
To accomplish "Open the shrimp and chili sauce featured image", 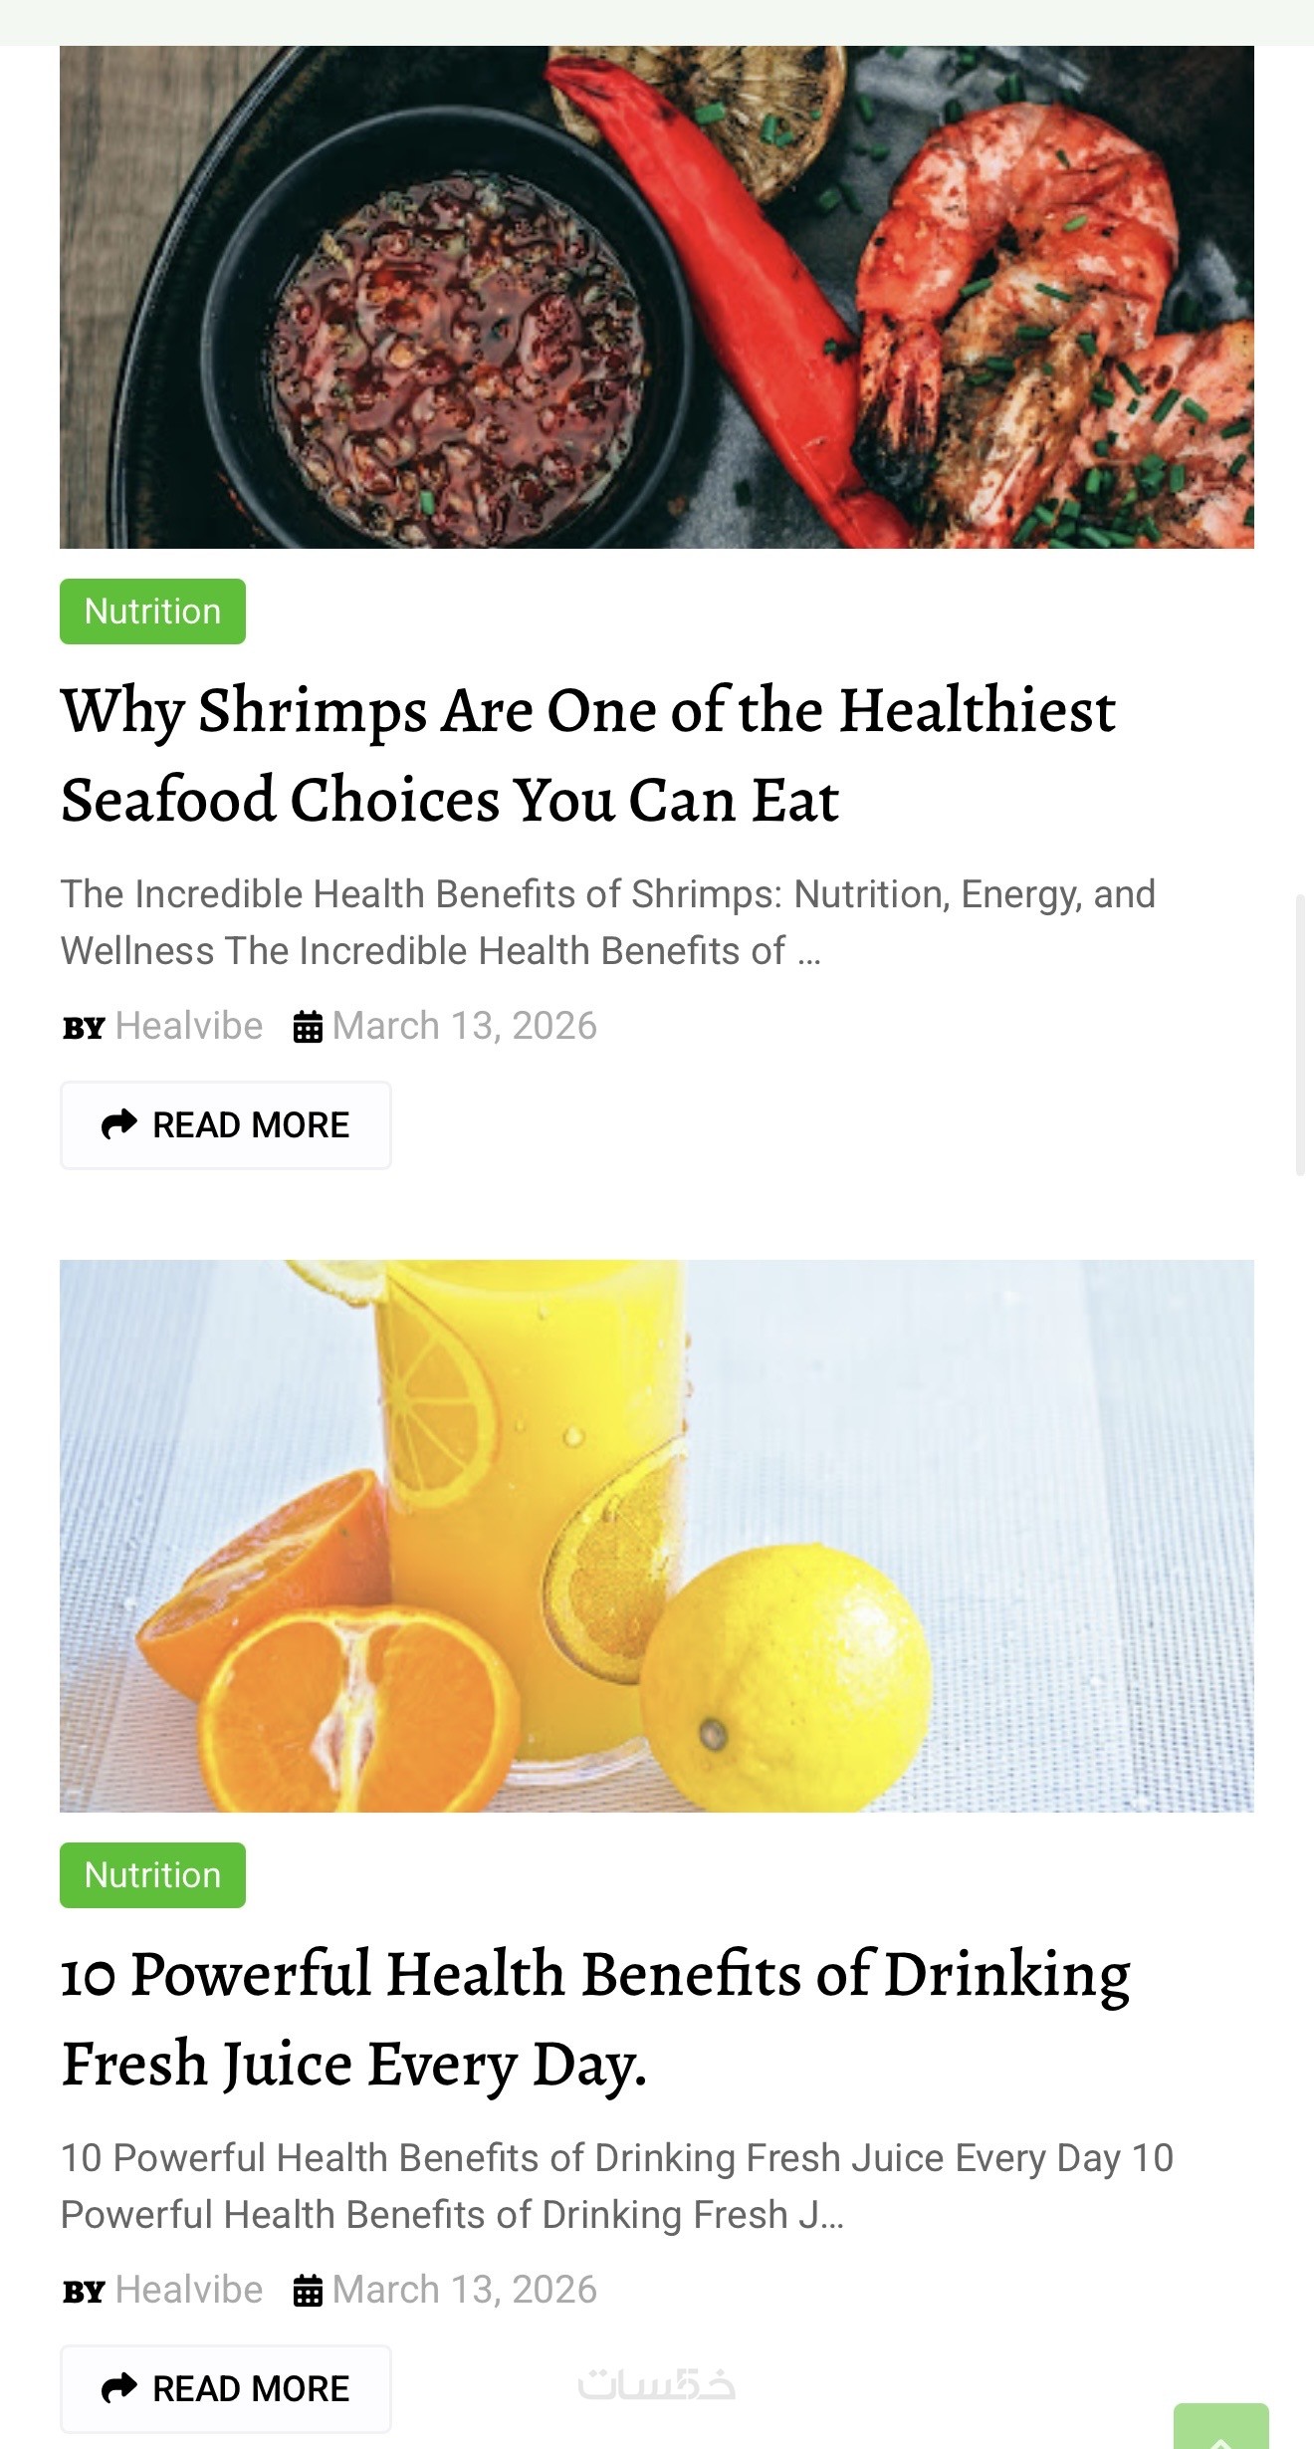I will [x=657, y=297].
